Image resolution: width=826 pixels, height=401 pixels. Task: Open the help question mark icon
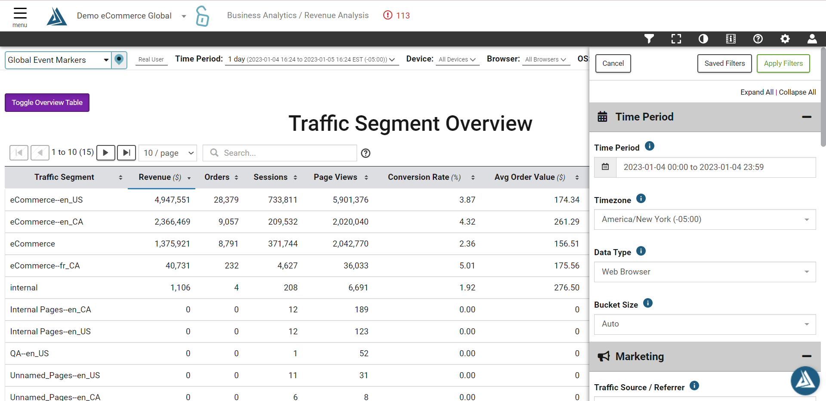(758, 39)
